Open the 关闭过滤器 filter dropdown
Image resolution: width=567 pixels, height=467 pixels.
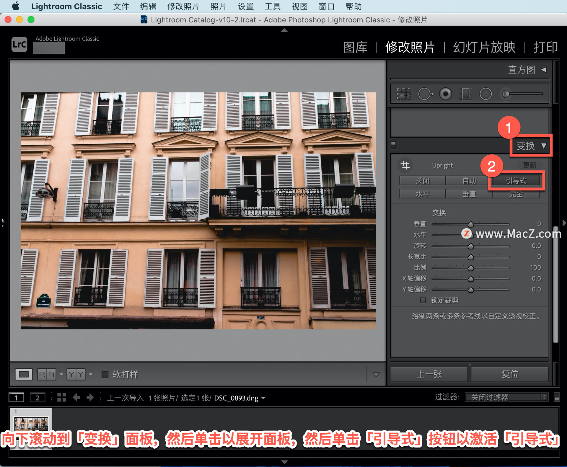pos(506,397)
